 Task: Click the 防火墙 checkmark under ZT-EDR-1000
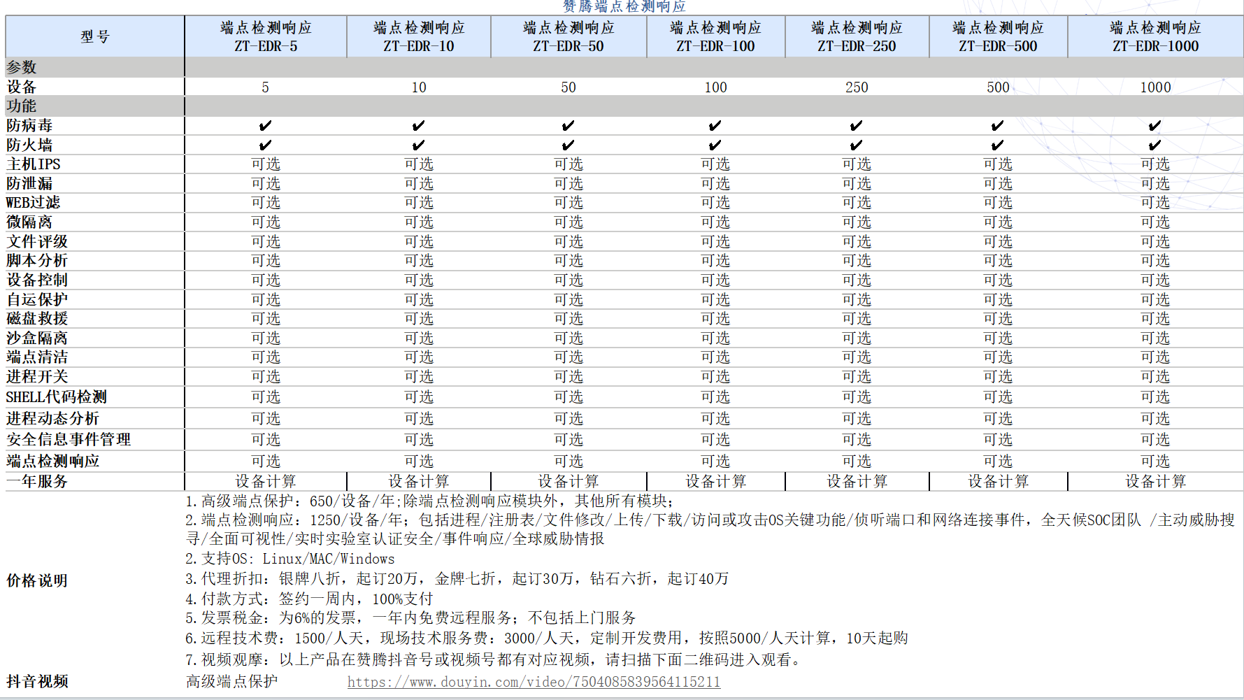[1154, 145]
